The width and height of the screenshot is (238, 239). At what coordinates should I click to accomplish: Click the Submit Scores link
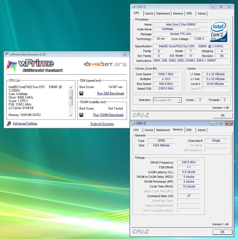102,124
